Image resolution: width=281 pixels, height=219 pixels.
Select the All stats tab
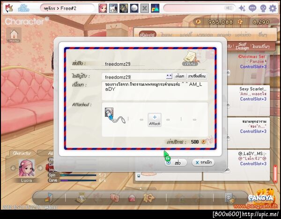(x=51, y=153)
